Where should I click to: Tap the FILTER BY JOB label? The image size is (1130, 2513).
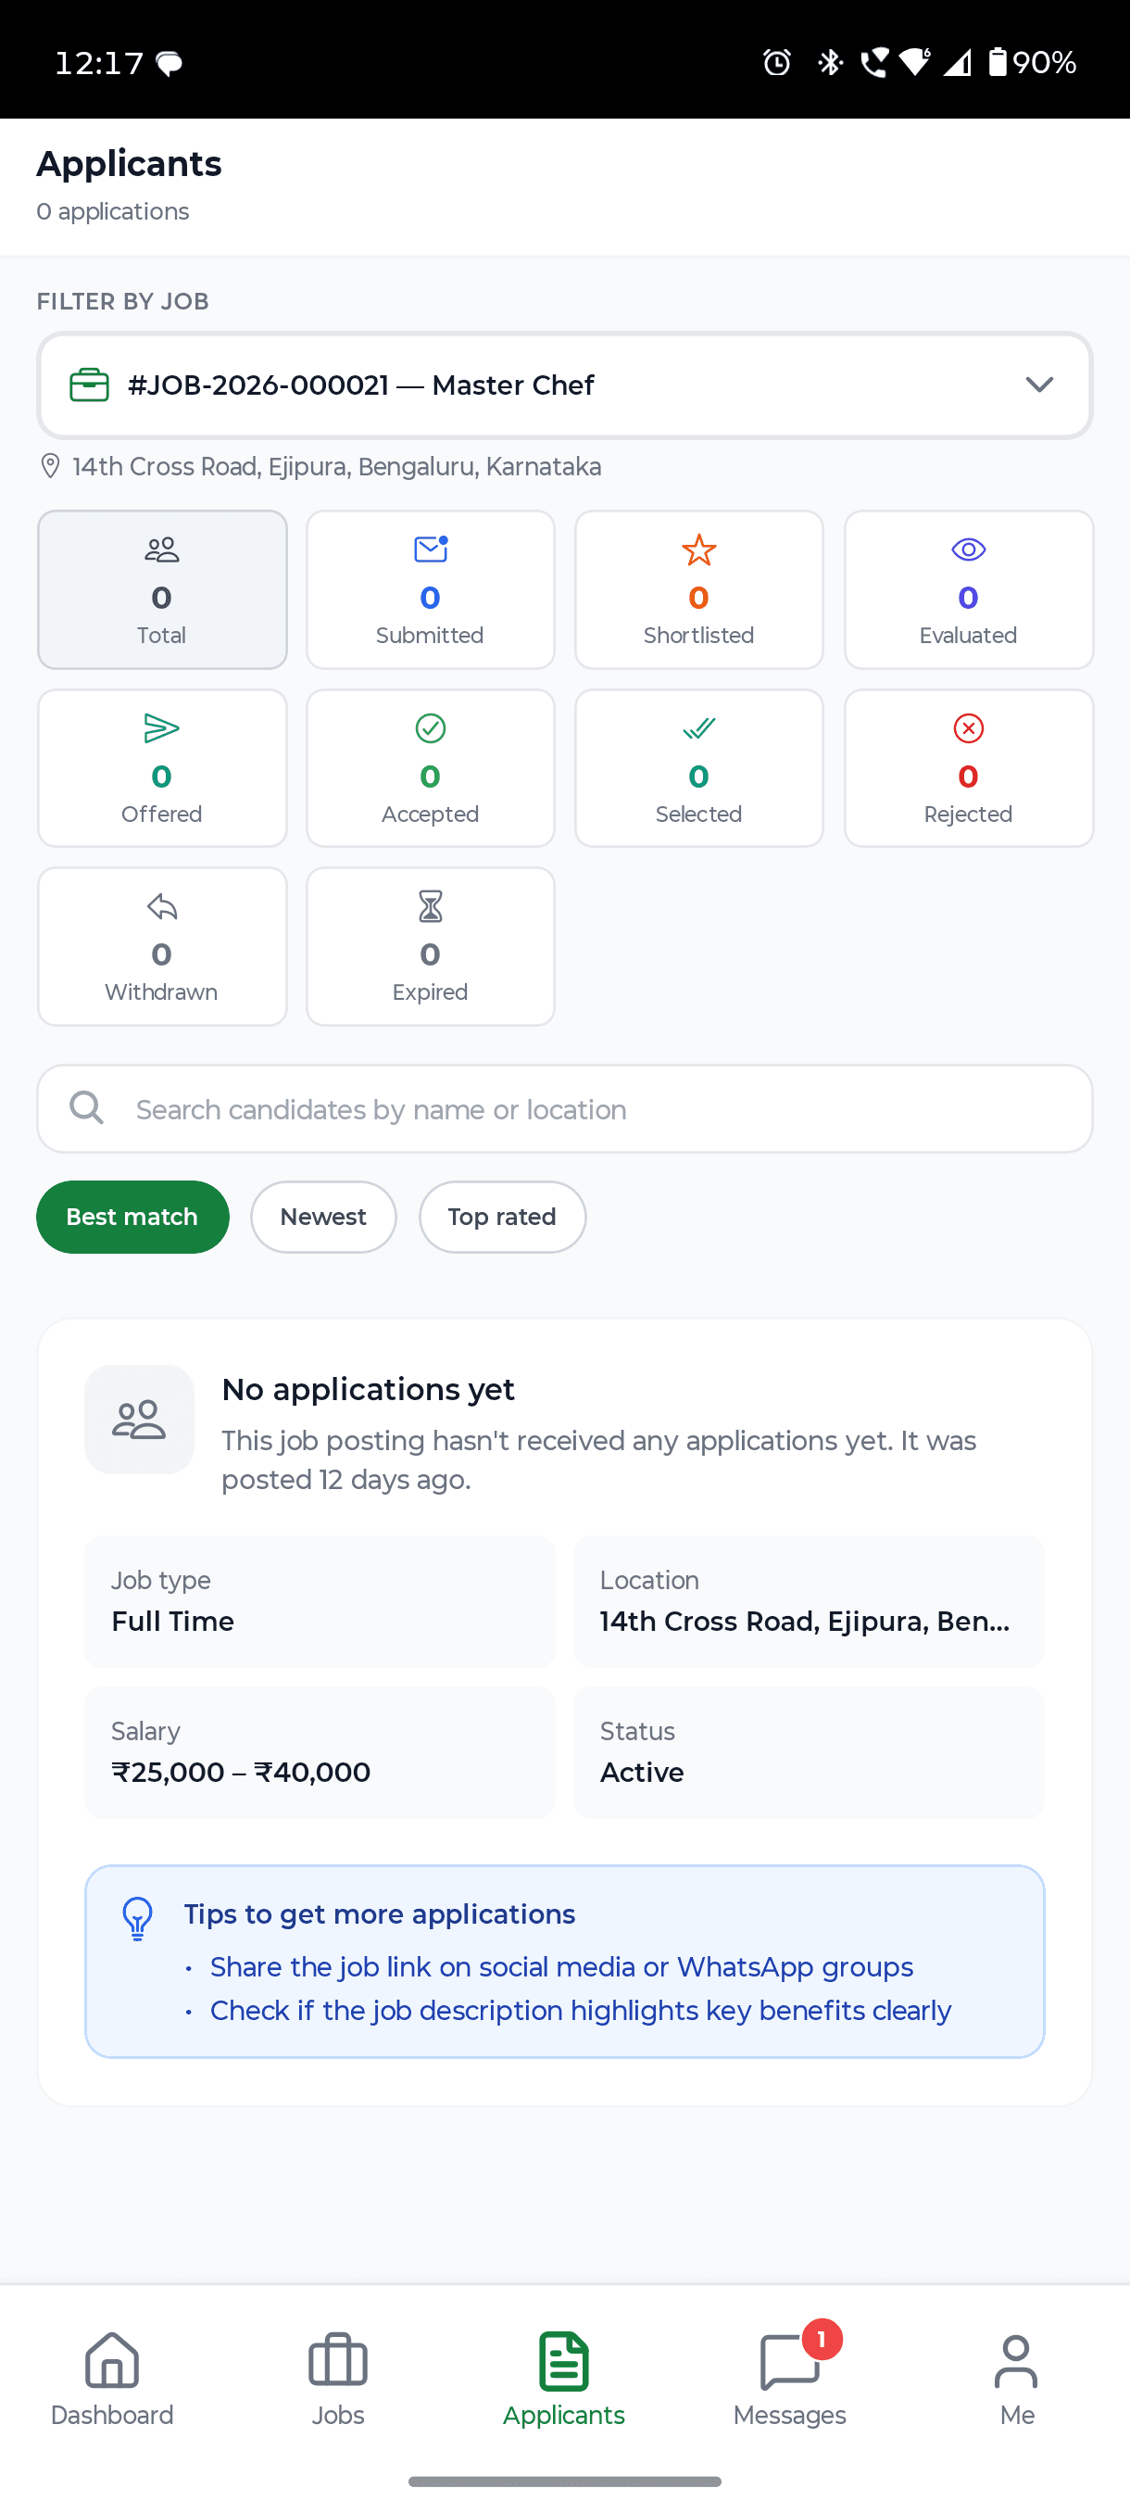tap(123, 301)
